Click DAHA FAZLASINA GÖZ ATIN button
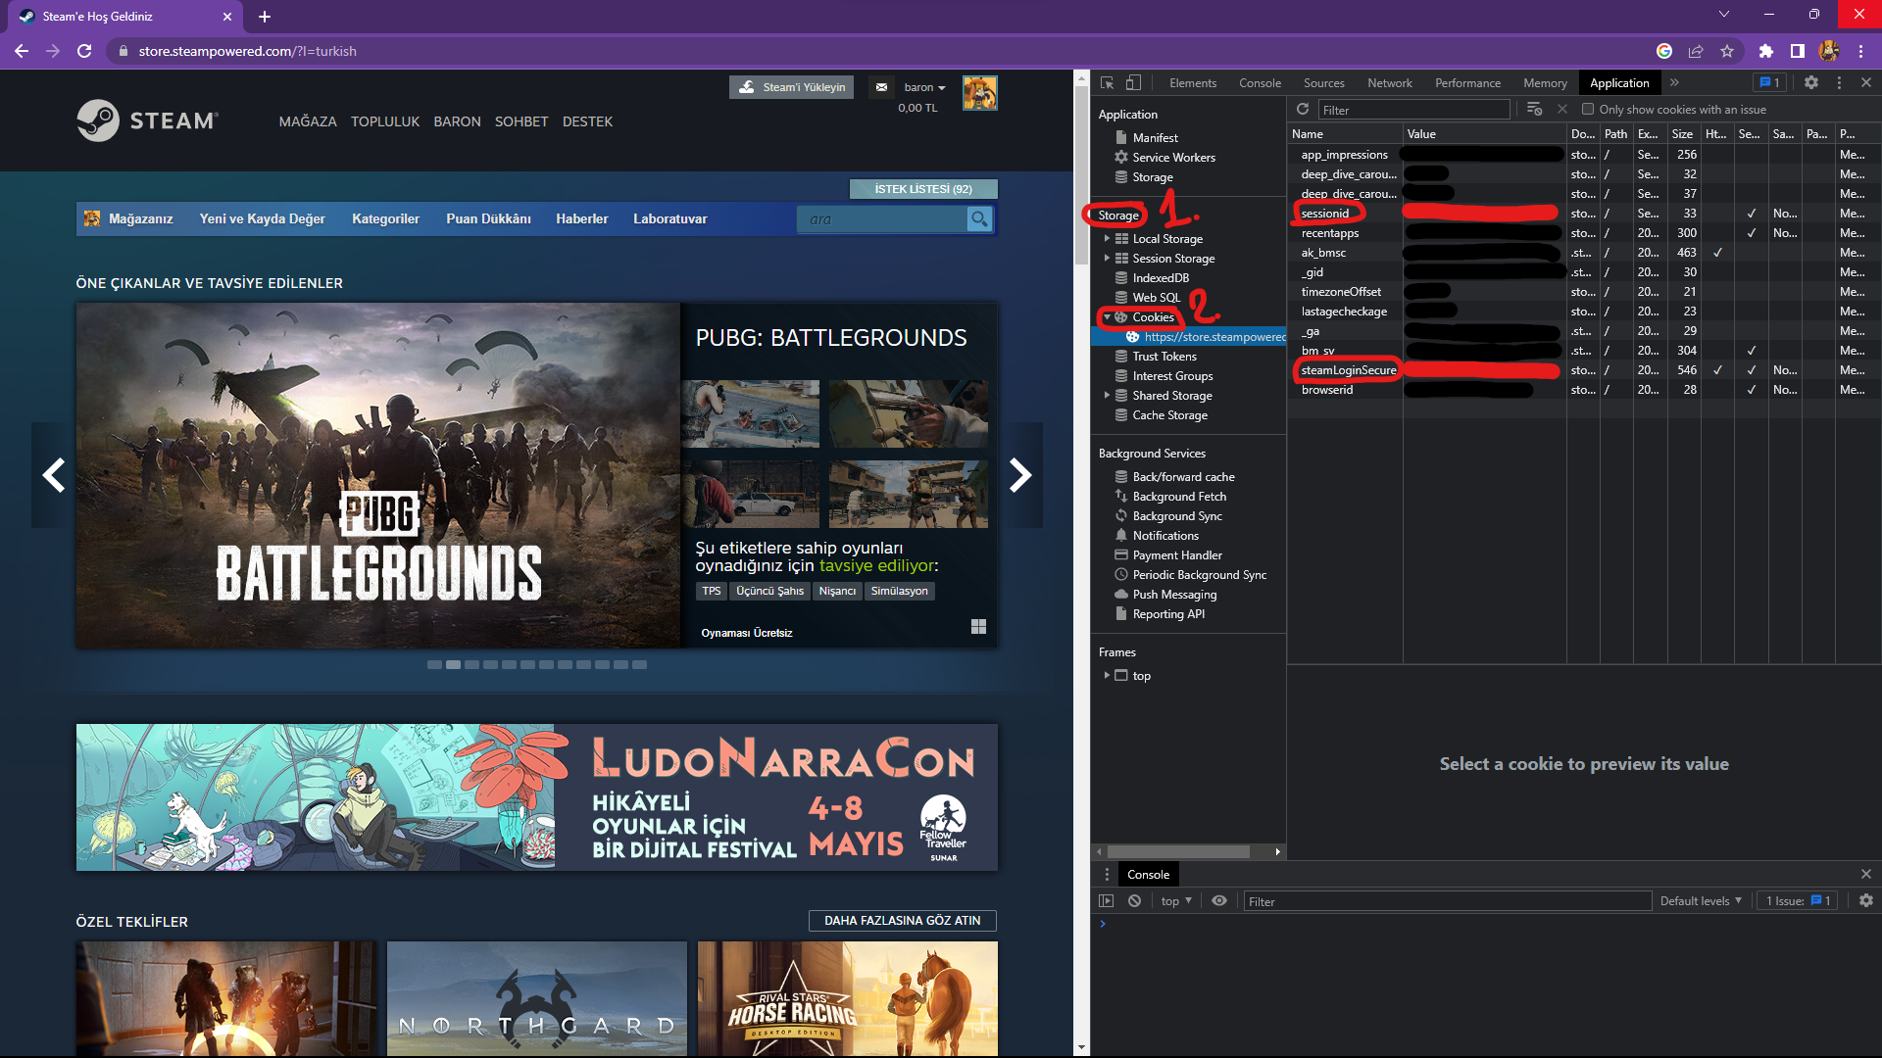The height and width of the screenshot is (1058, 1882). click(902, 921)
